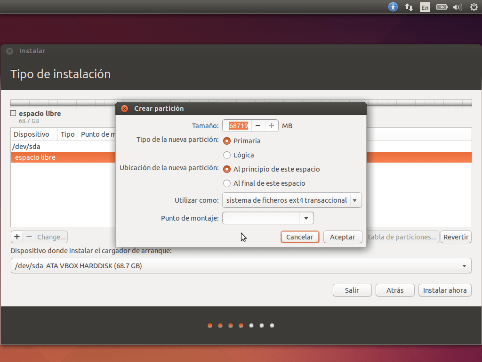Open the sound volume indicator
The image size is (482, 362).
(x=457, y=7)
